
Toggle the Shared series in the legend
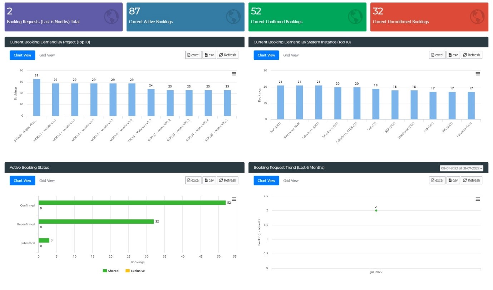pos(110,271)
